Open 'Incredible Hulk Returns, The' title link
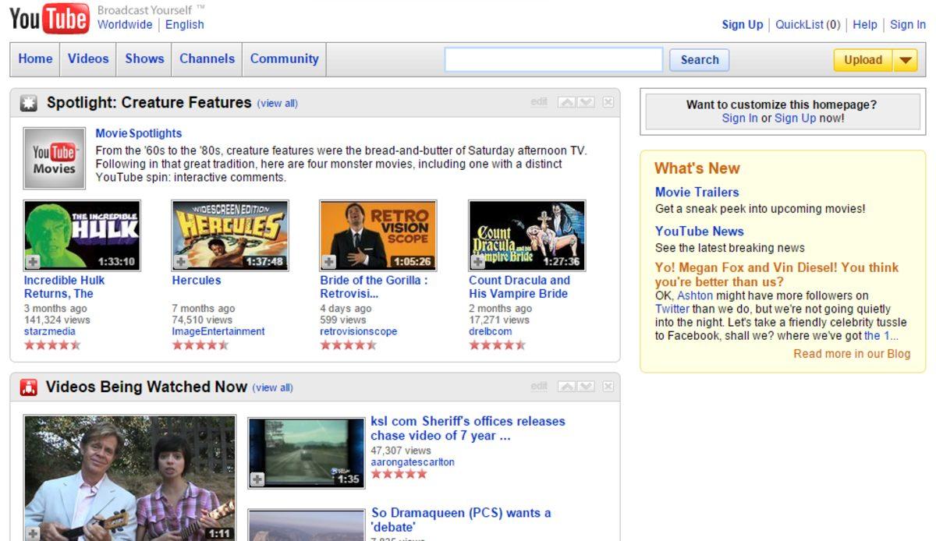 [64, 287]
